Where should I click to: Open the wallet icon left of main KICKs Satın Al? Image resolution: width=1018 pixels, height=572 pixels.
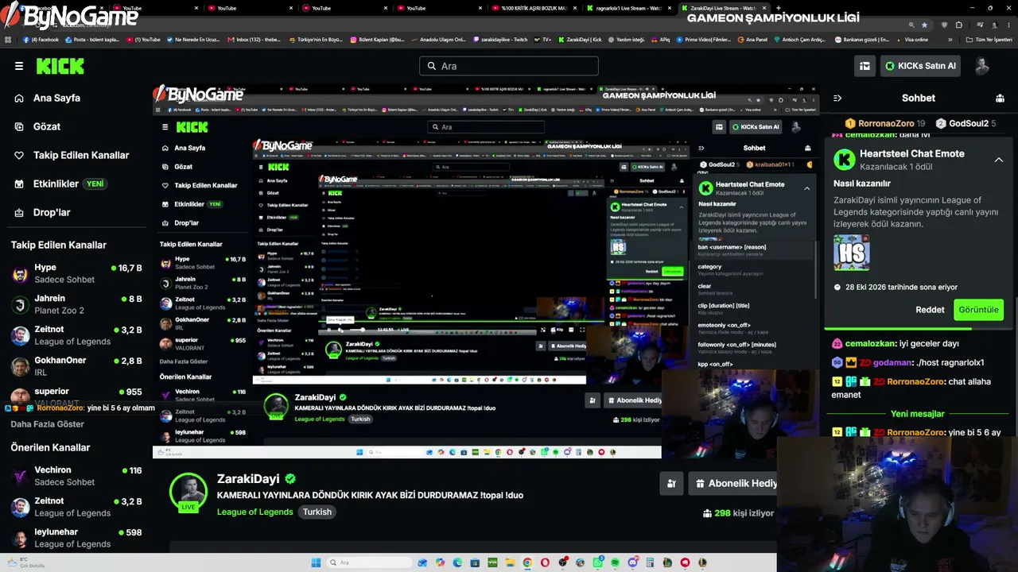865,66
